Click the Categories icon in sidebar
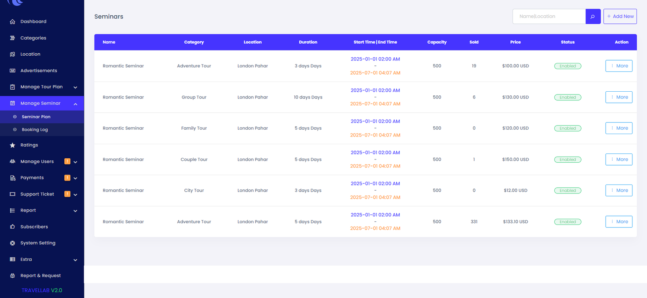The image size is (647, 298). pos(13,38)
